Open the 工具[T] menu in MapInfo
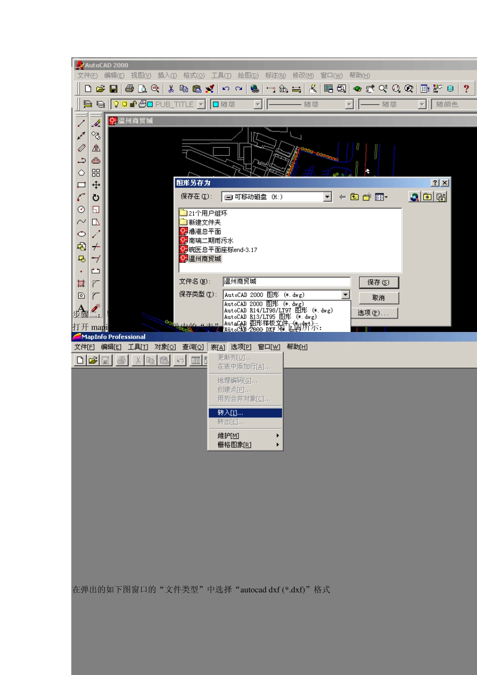The image size is (477, 675). pos(138,347)
